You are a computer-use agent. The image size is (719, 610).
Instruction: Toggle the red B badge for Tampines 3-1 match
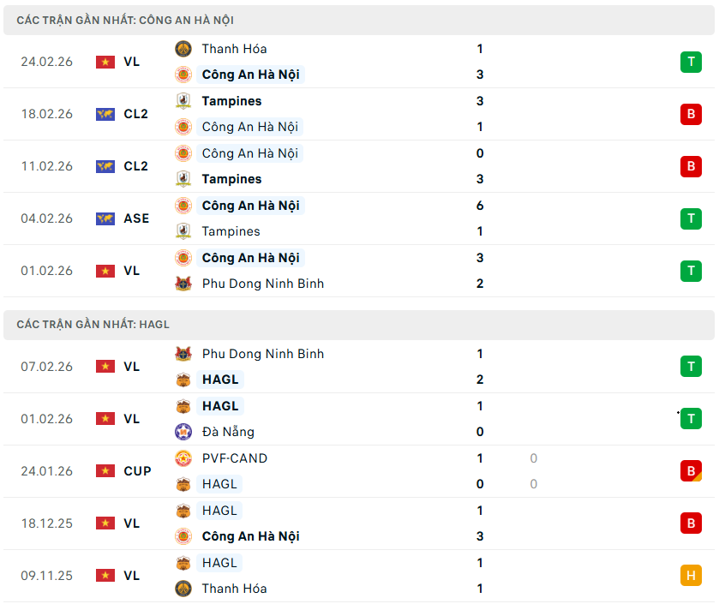(691, 114)
